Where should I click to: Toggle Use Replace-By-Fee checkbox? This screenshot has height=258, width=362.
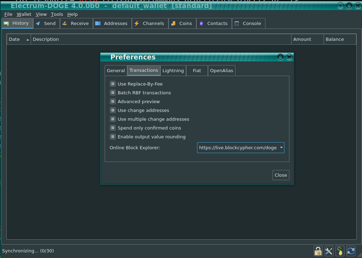(x=113, y=84)
